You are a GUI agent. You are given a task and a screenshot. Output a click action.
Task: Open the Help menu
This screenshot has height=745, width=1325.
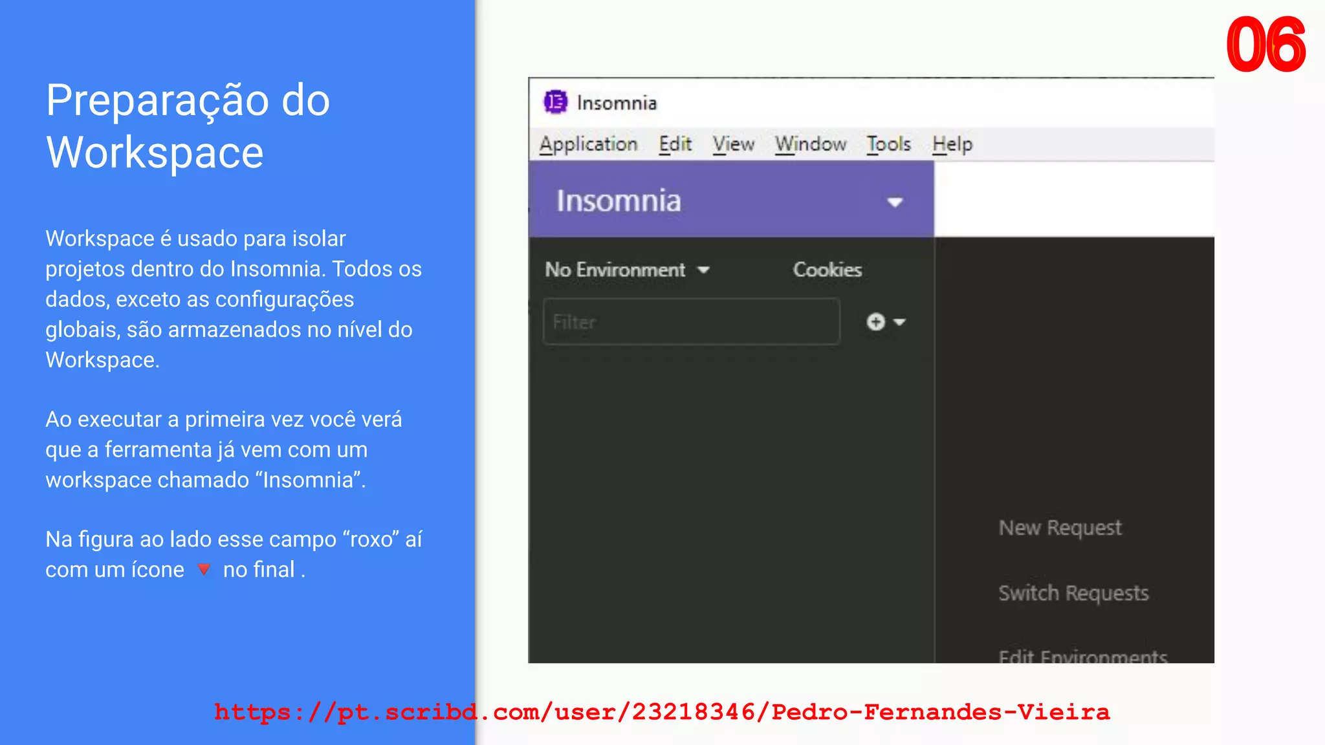pos(952,144)
